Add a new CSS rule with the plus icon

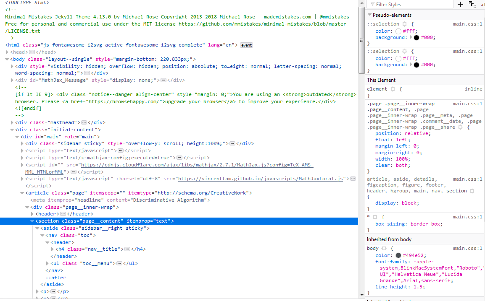point(461,4)
